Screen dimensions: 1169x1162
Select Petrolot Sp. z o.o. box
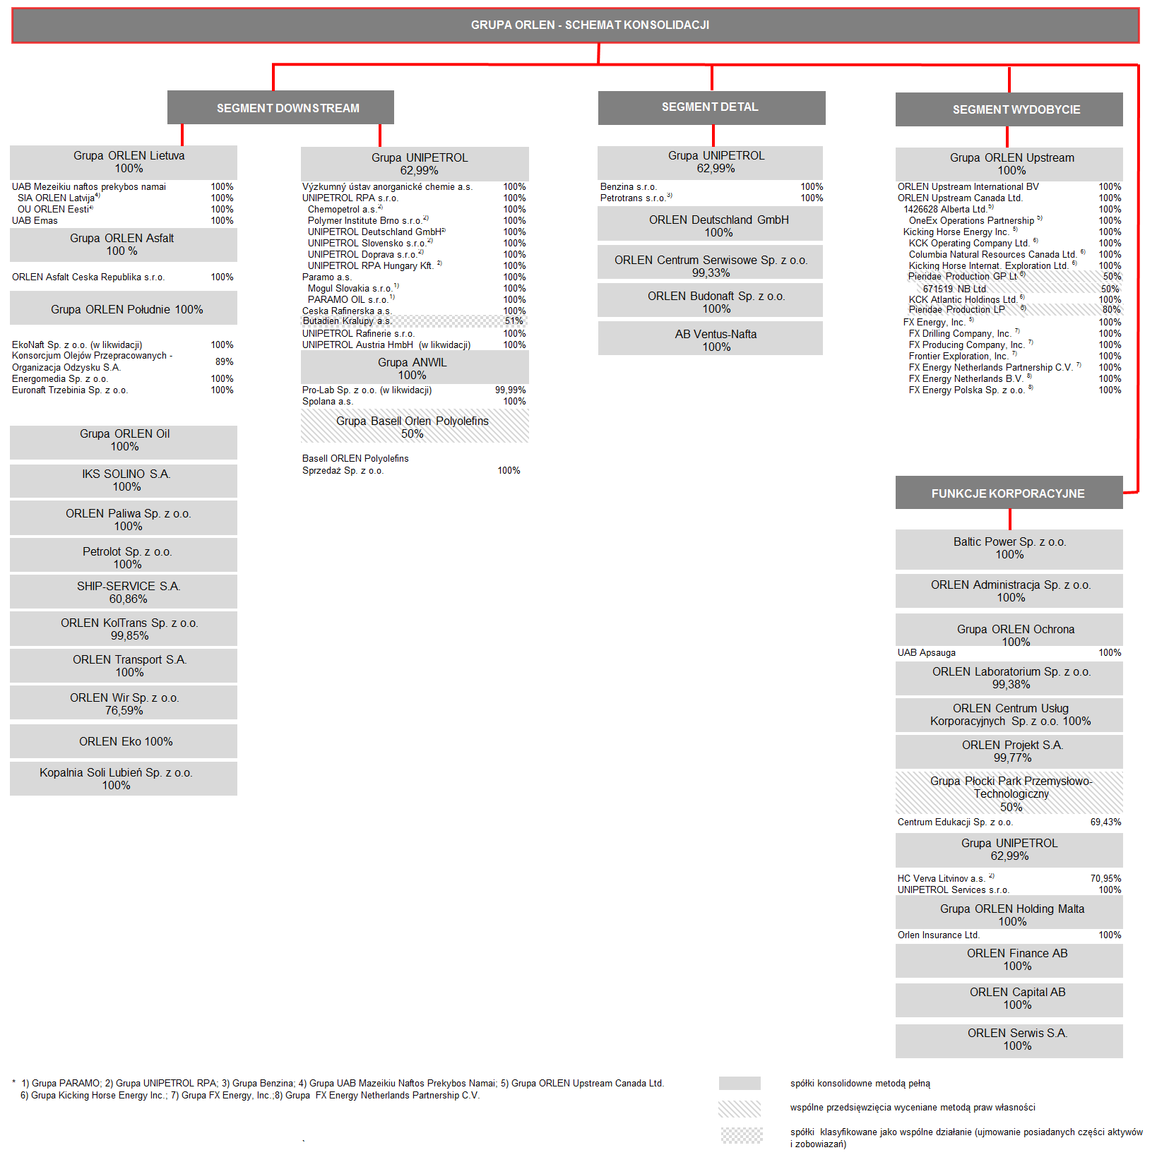point(124,556)
